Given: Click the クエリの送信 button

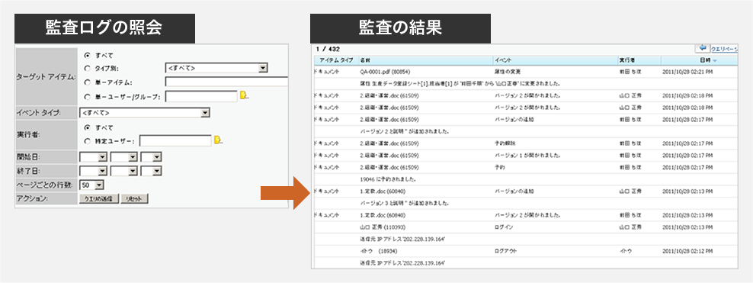Looking at the screenshot, I should click(98, 199).
